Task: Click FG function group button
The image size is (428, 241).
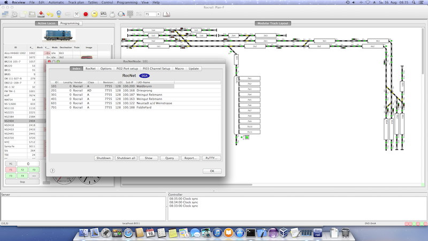Action: point(11,164)
